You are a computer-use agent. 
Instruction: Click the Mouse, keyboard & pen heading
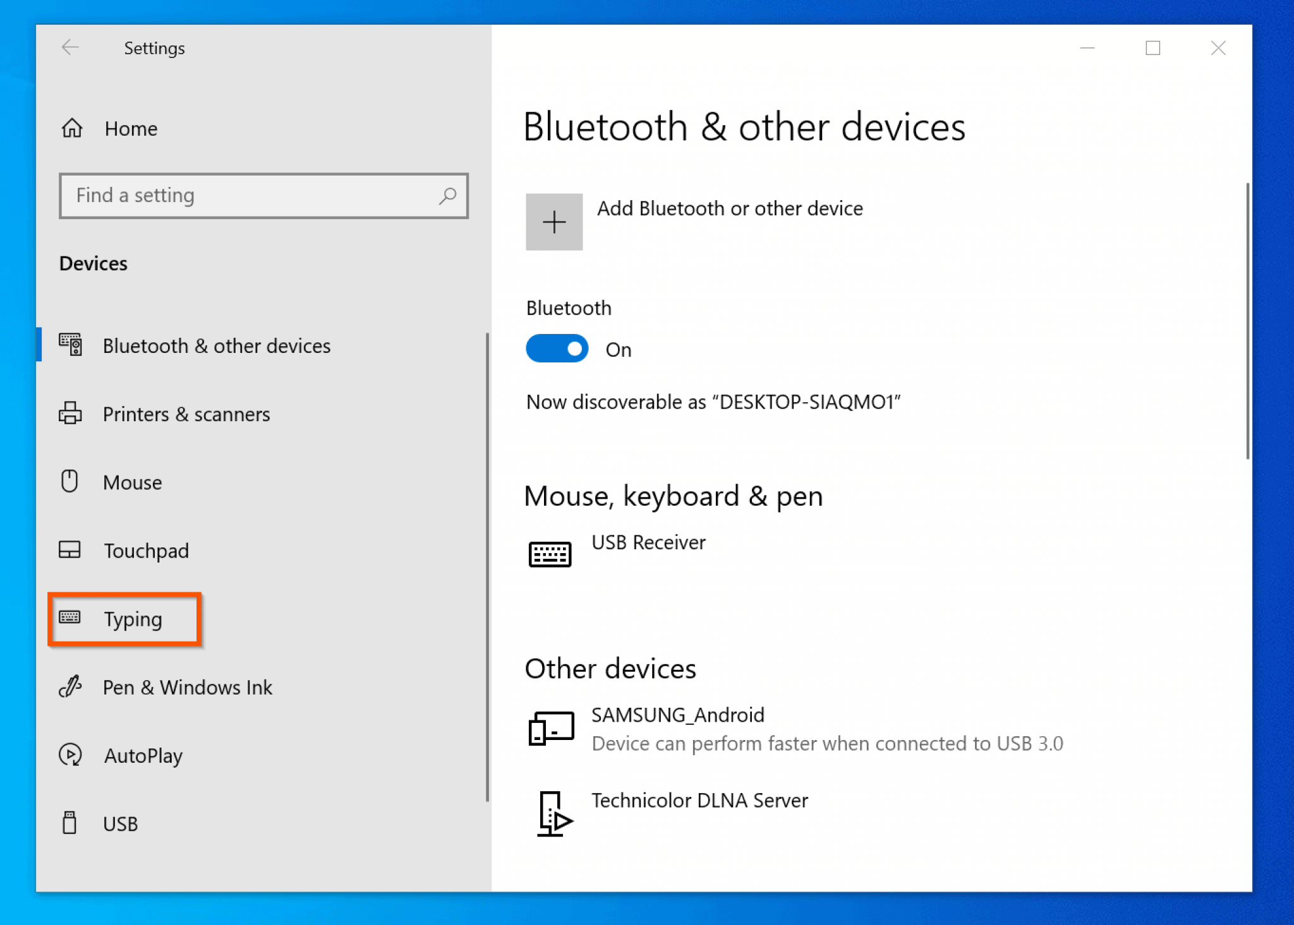click(674, 496)
